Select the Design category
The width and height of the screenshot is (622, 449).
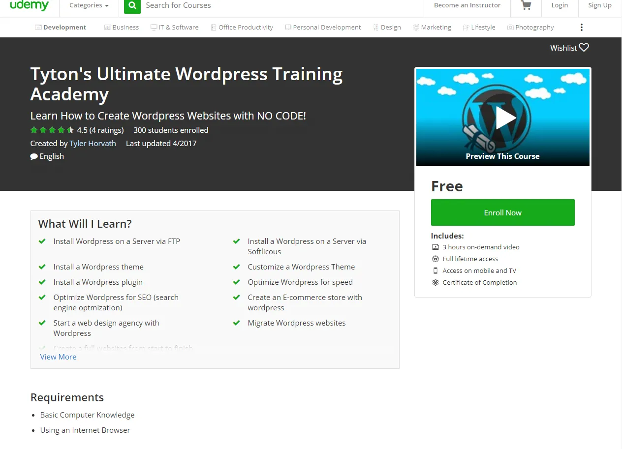pos(387,28)
